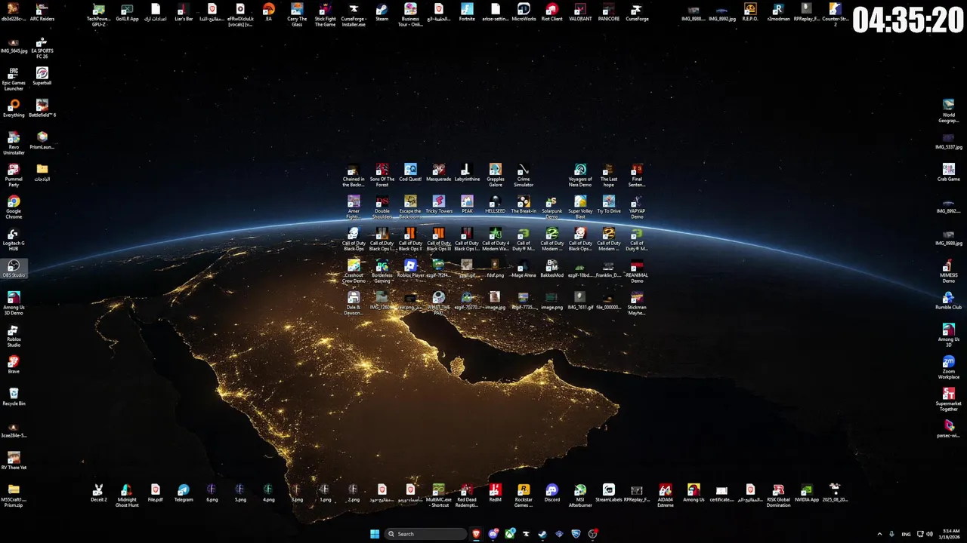Select the PANICORE shortcut

[x=609, y=11]
